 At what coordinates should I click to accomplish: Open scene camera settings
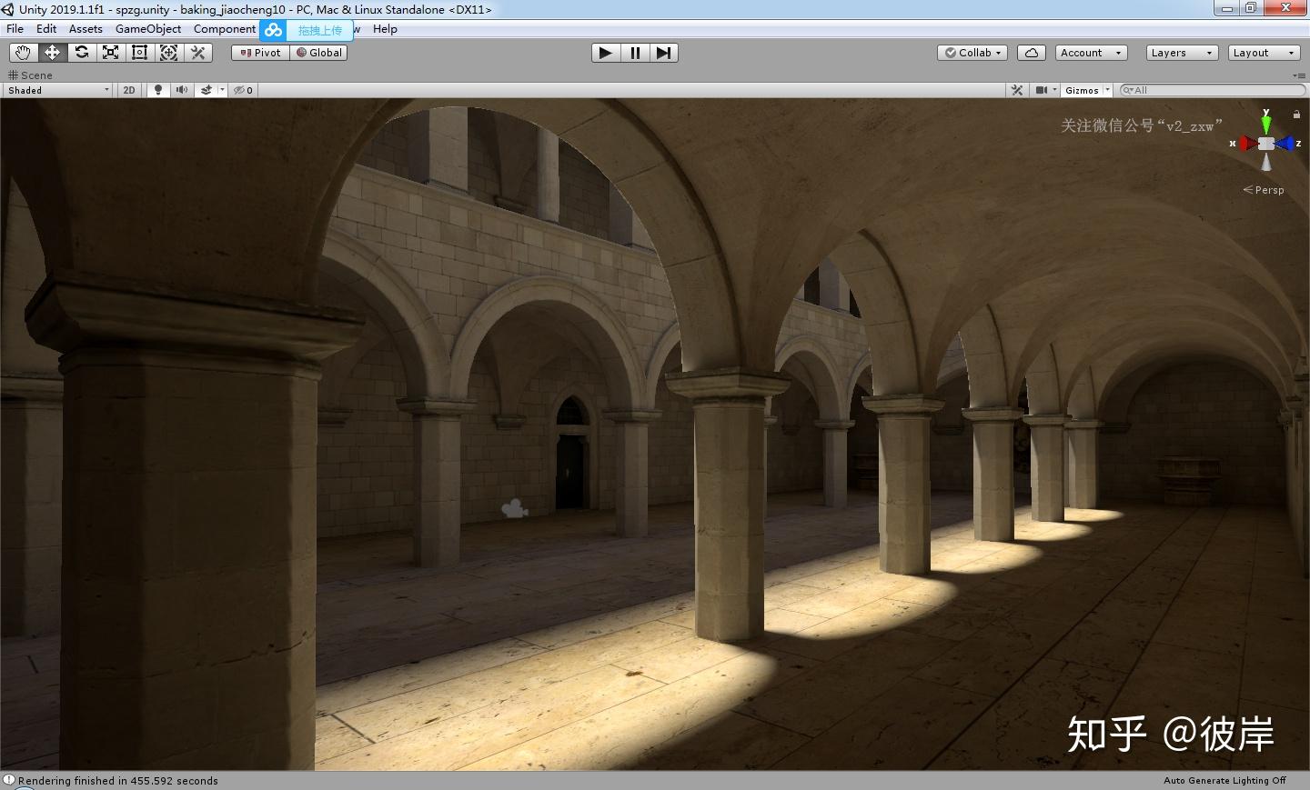(x=1042, y=90)
